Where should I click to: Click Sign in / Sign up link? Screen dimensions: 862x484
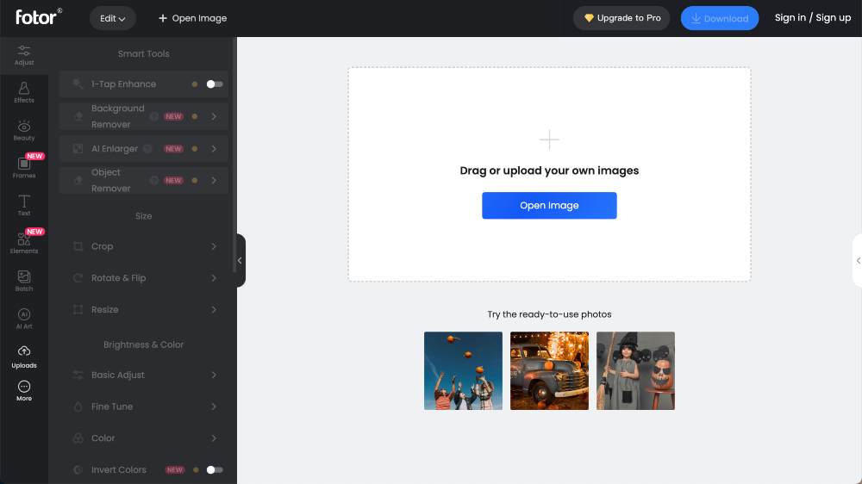click(813, 17)
